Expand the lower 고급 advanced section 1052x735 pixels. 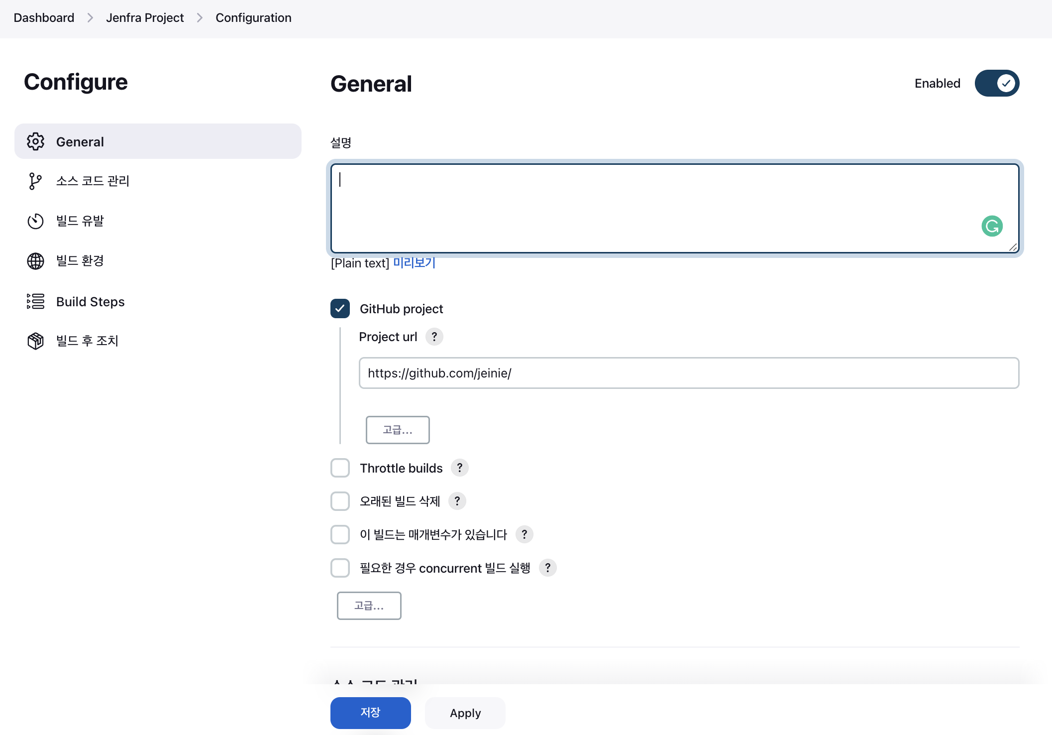pyautogui.click(x=369, y=606)
